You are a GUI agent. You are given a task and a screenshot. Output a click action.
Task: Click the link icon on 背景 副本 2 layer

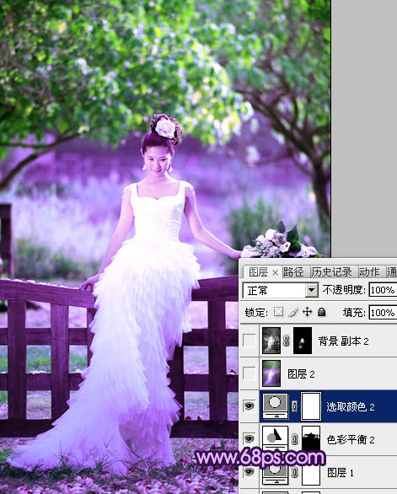[286, 341]
